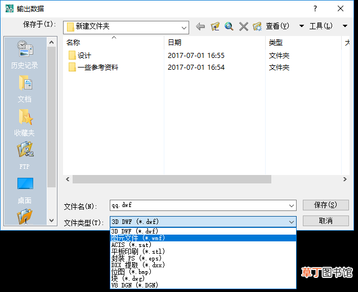Screen dimensions: 358x292
Task: Select the 一些参考资料 folder name
Action: (98, 68)
